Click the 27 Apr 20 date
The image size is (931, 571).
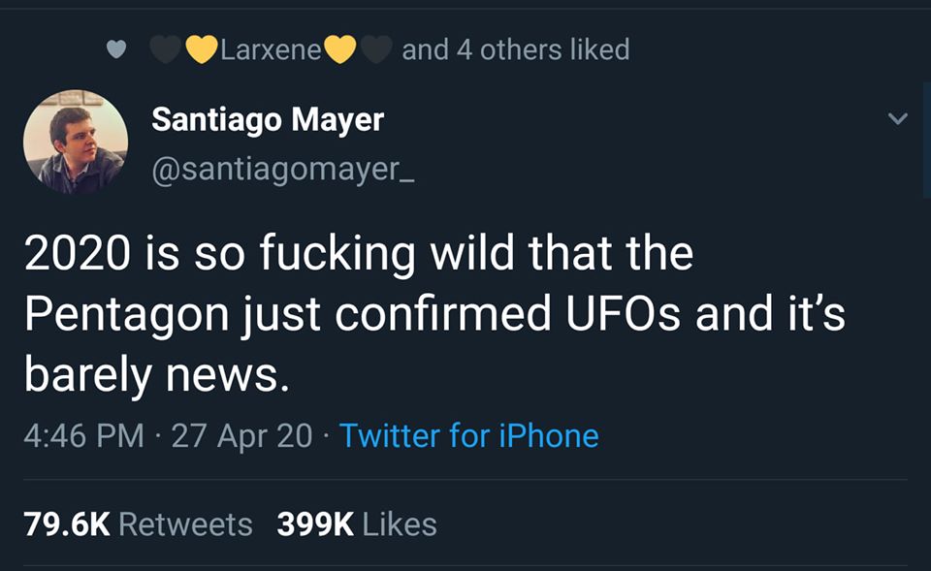[x=241, y=435]
